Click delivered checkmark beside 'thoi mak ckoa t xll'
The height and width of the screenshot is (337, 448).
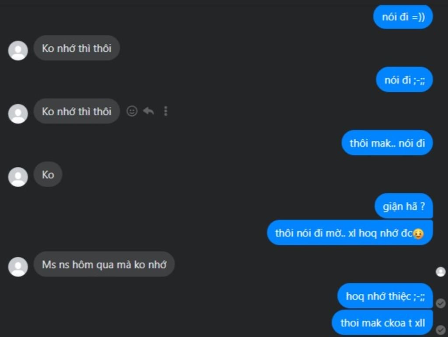441,330
